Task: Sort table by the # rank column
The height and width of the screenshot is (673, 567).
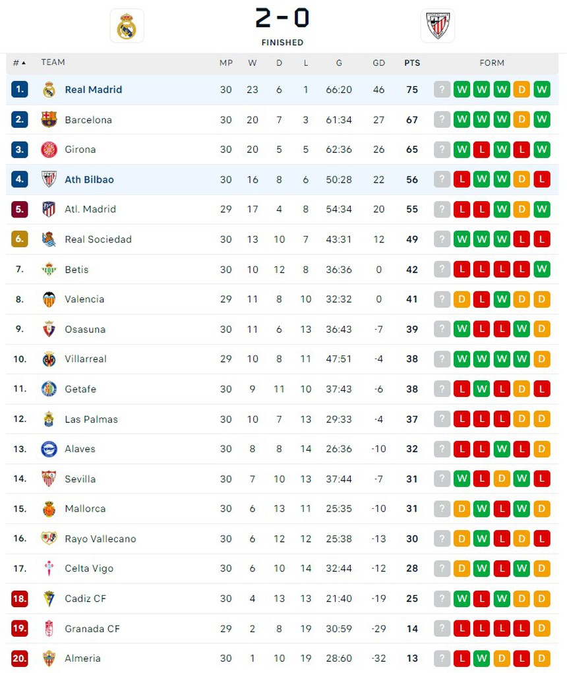Action: (19, 63)
